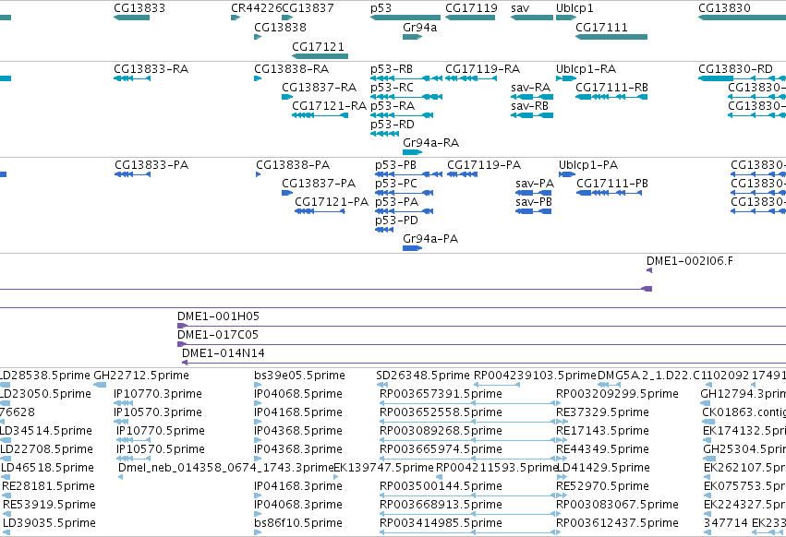
Task: Select EST LD39035.5prime
Action: pyautogui.click(x=49, y=523)
